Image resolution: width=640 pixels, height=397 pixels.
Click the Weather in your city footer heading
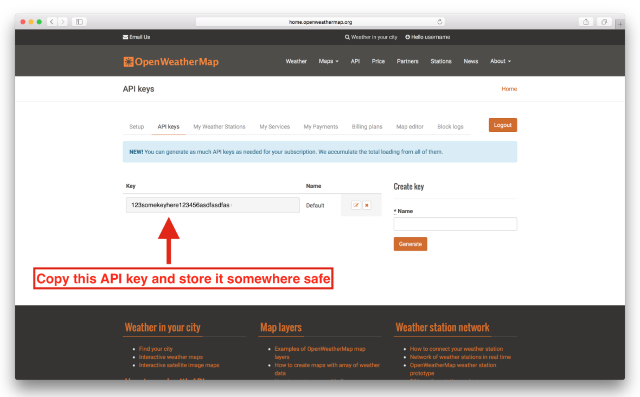pyautogui.click(x=163, y=328)
